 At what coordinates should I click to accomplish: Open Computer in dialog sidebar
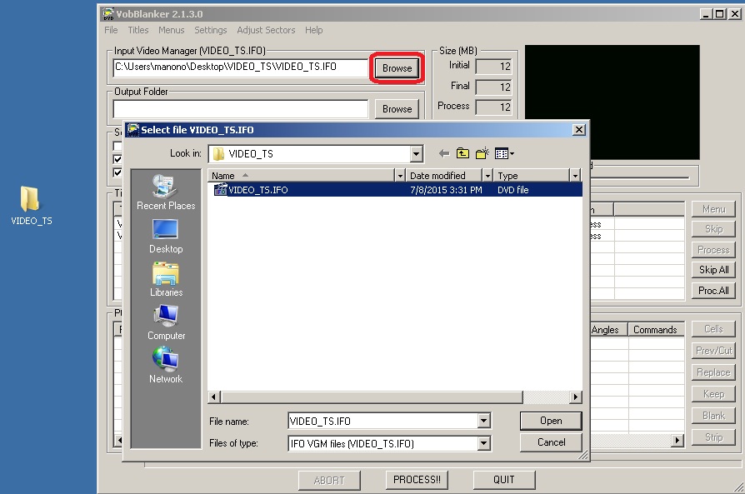point(165,323)
